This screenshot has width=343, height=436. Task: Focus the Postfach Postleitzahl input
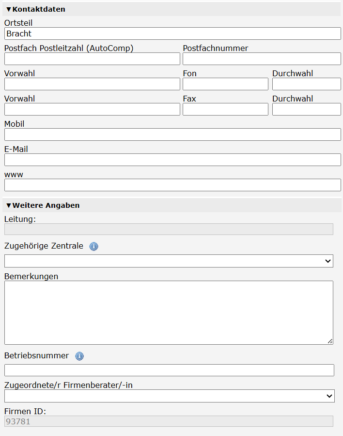point(92,59)
